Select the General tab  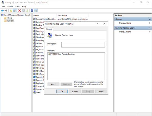click(x=49, y=29)
